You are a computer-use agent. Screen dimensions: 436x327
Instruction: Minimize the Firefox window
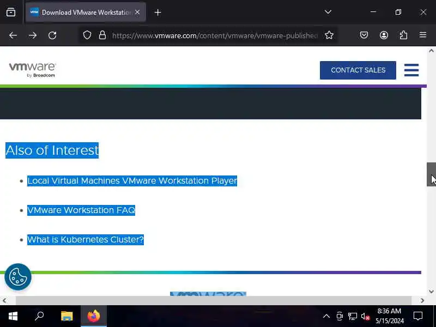click(x=373, y=12)
